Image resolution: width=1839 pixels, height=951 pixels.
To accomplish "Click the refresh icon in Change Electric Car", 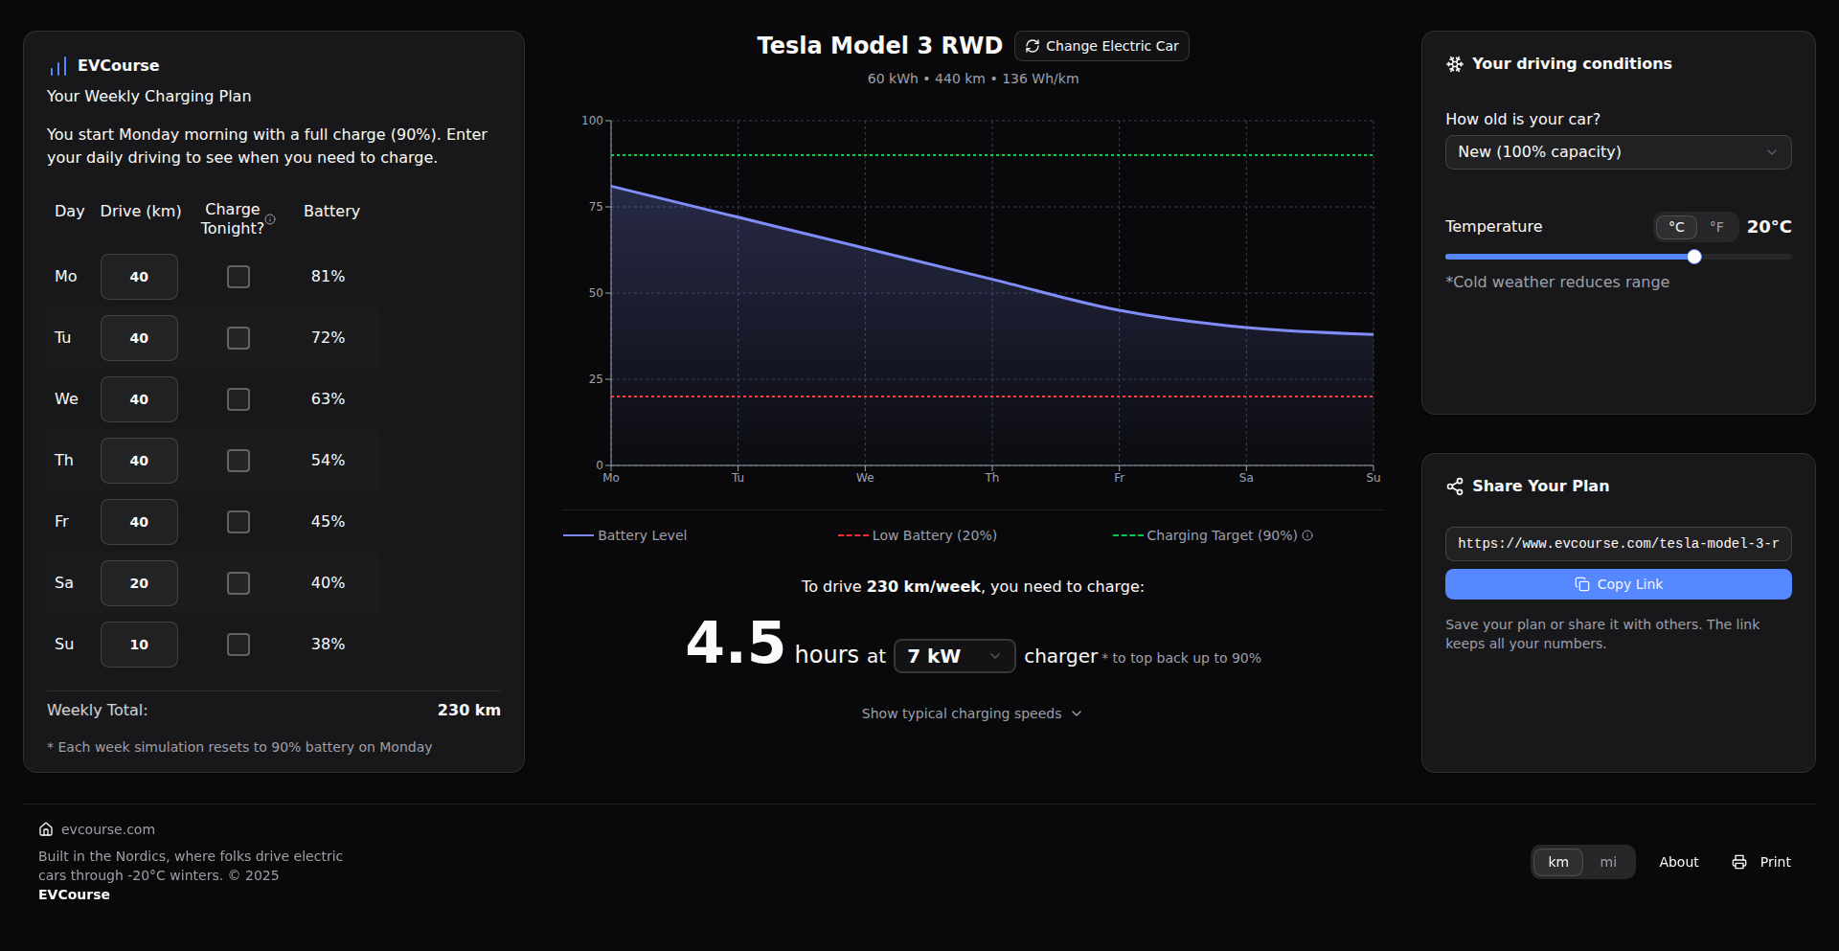I will tap(1033, 45).
